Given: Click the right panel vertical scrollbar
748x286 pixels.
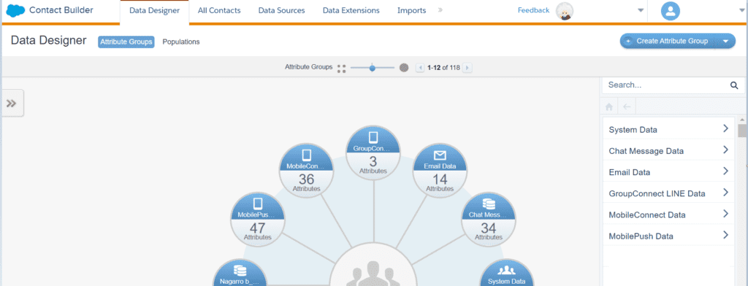Looking at the screenshot, I should 742,130.
